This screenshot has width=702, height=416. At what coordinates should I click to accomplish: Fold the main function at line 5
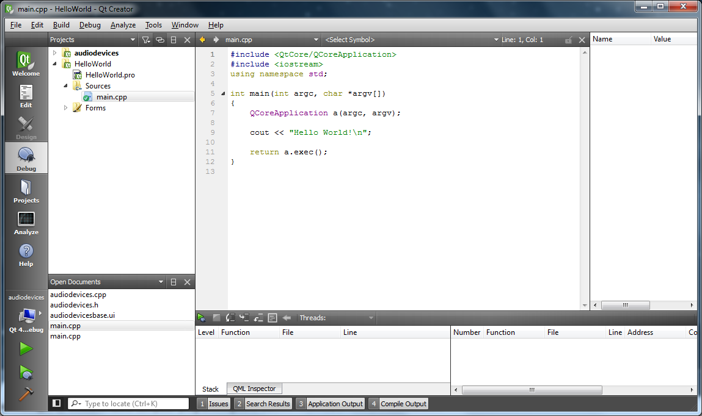[223, 93]
